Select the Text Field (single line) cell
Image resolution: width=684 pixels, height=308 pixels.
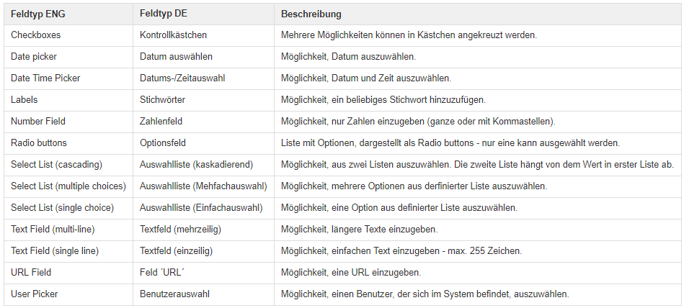68,251
